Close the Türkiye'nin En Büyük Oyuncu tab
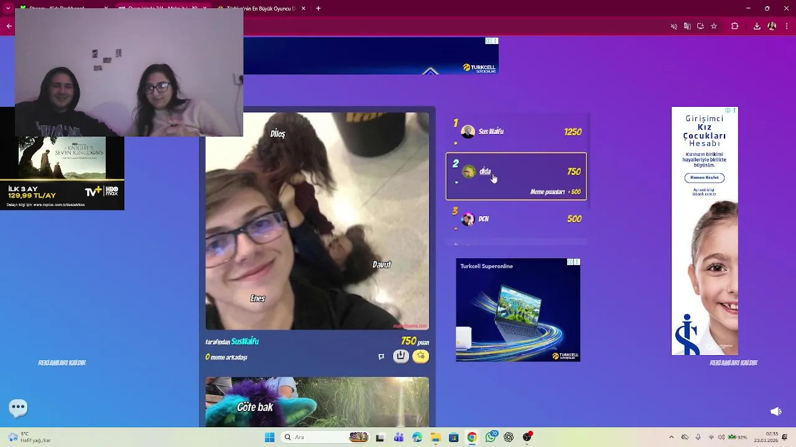The width and height of the screenshot is (796, 447). click(x=303, y=9)
